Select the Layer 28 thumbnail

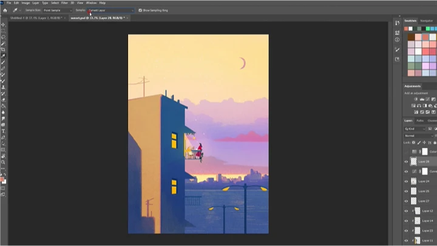[413, 161]
